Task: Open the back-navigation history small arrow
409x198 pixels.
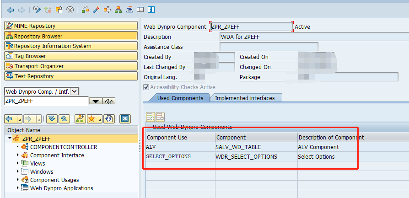Action: pyautogui.click(x=20, y=120)
